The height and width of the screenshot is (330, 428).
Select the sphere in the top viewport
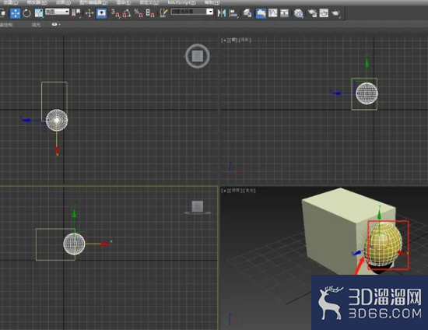[57, 120]
